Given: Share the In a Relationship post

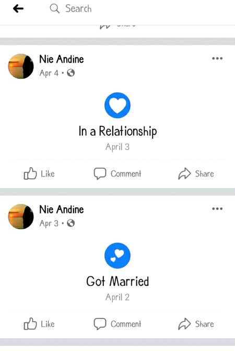Looking at the screenshot, I should [x=196, y=174].
